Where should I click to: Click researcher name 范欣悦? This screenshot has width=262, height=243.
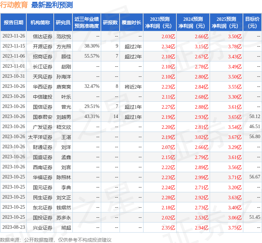[64, 36]
